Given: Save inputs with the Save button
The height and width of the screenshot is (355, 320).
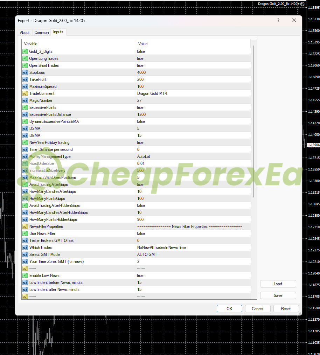Looking at the screenshot, I should coord(278,295).
